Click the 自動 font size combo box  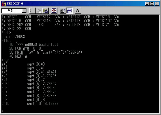click(14, 11)
